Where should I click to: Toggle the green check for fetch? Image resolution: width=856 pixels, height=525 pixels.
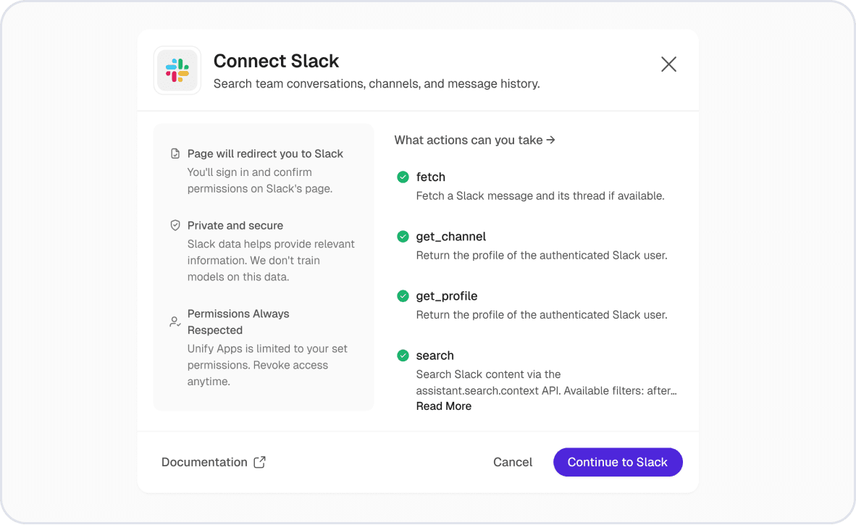point(403,177)
